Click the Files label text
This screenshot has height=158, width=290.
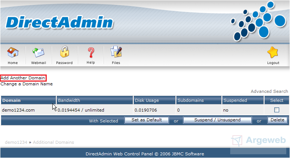tap(116, 63)
